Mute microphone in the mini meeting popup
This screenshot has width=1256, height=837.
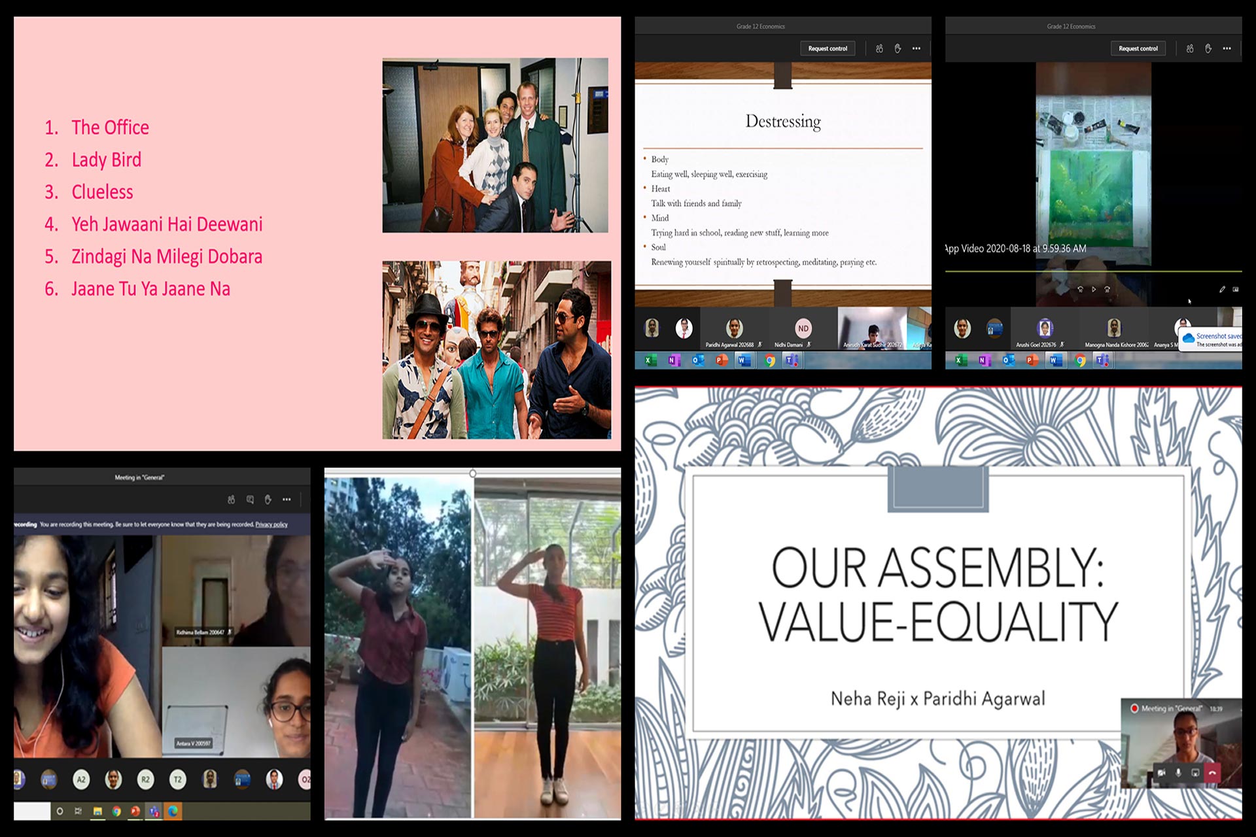(1178, 773)
